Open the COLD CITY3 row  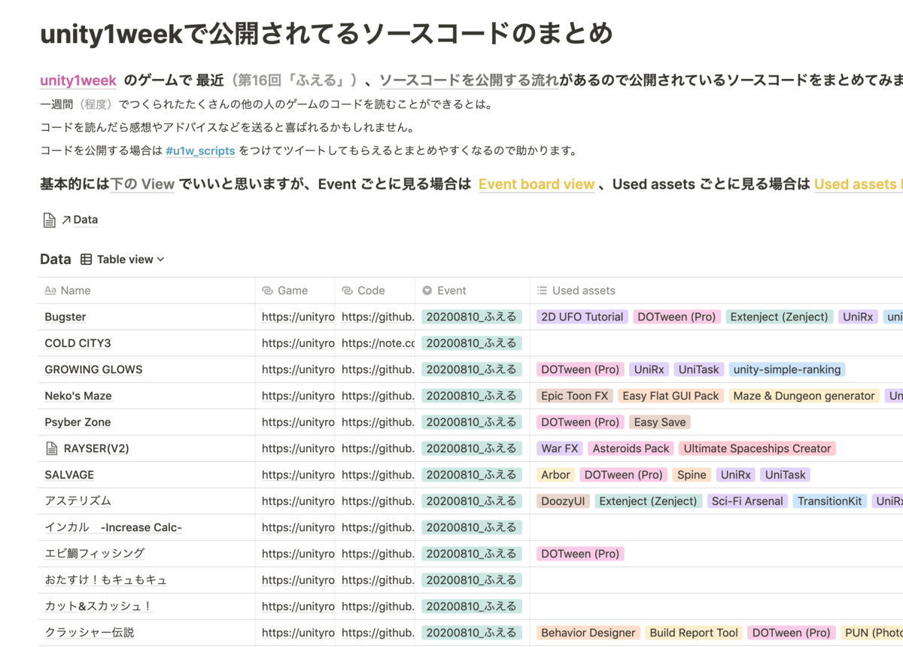(78, 343)
